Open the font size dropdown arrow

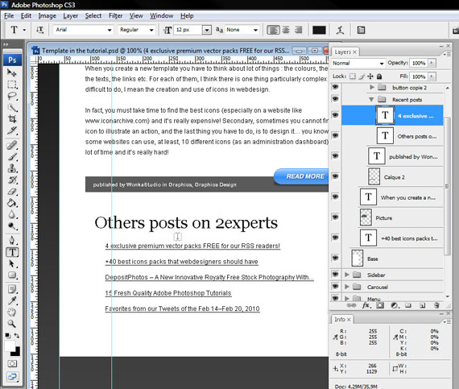[207, 30]
